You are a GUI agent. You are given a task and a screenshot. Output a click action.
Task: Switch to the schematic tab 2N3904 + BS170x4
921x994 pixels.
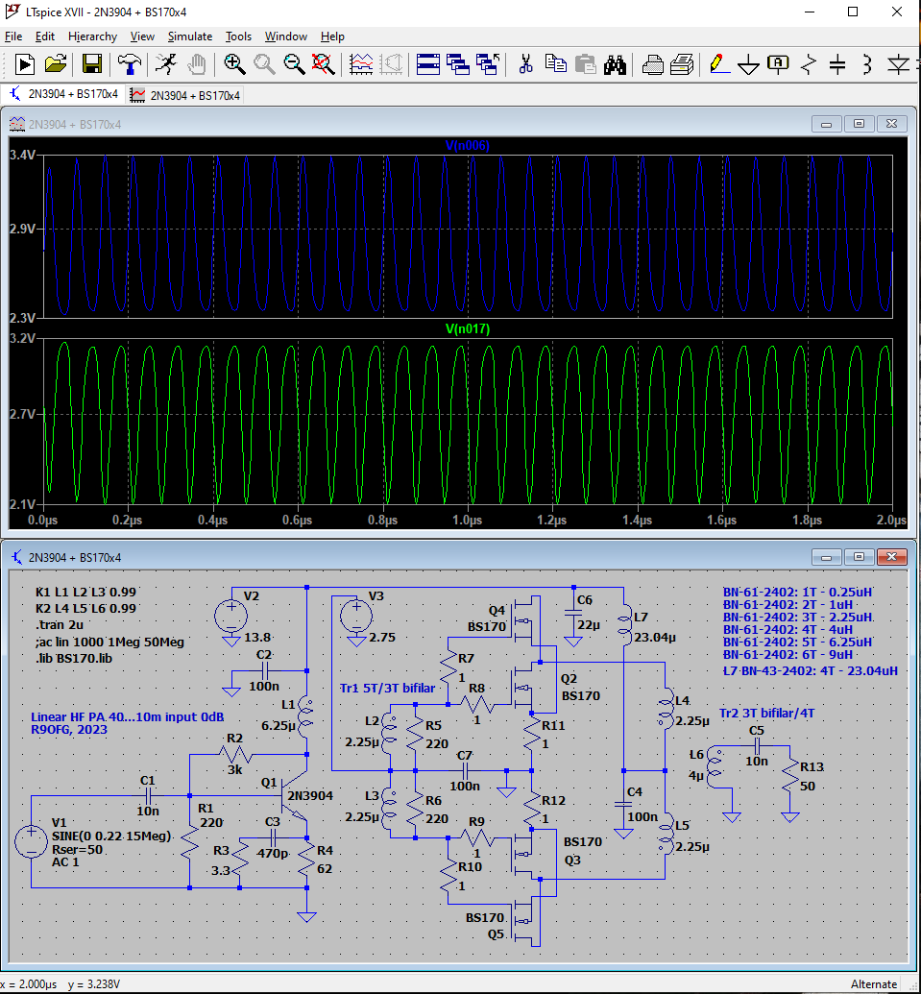63,94
